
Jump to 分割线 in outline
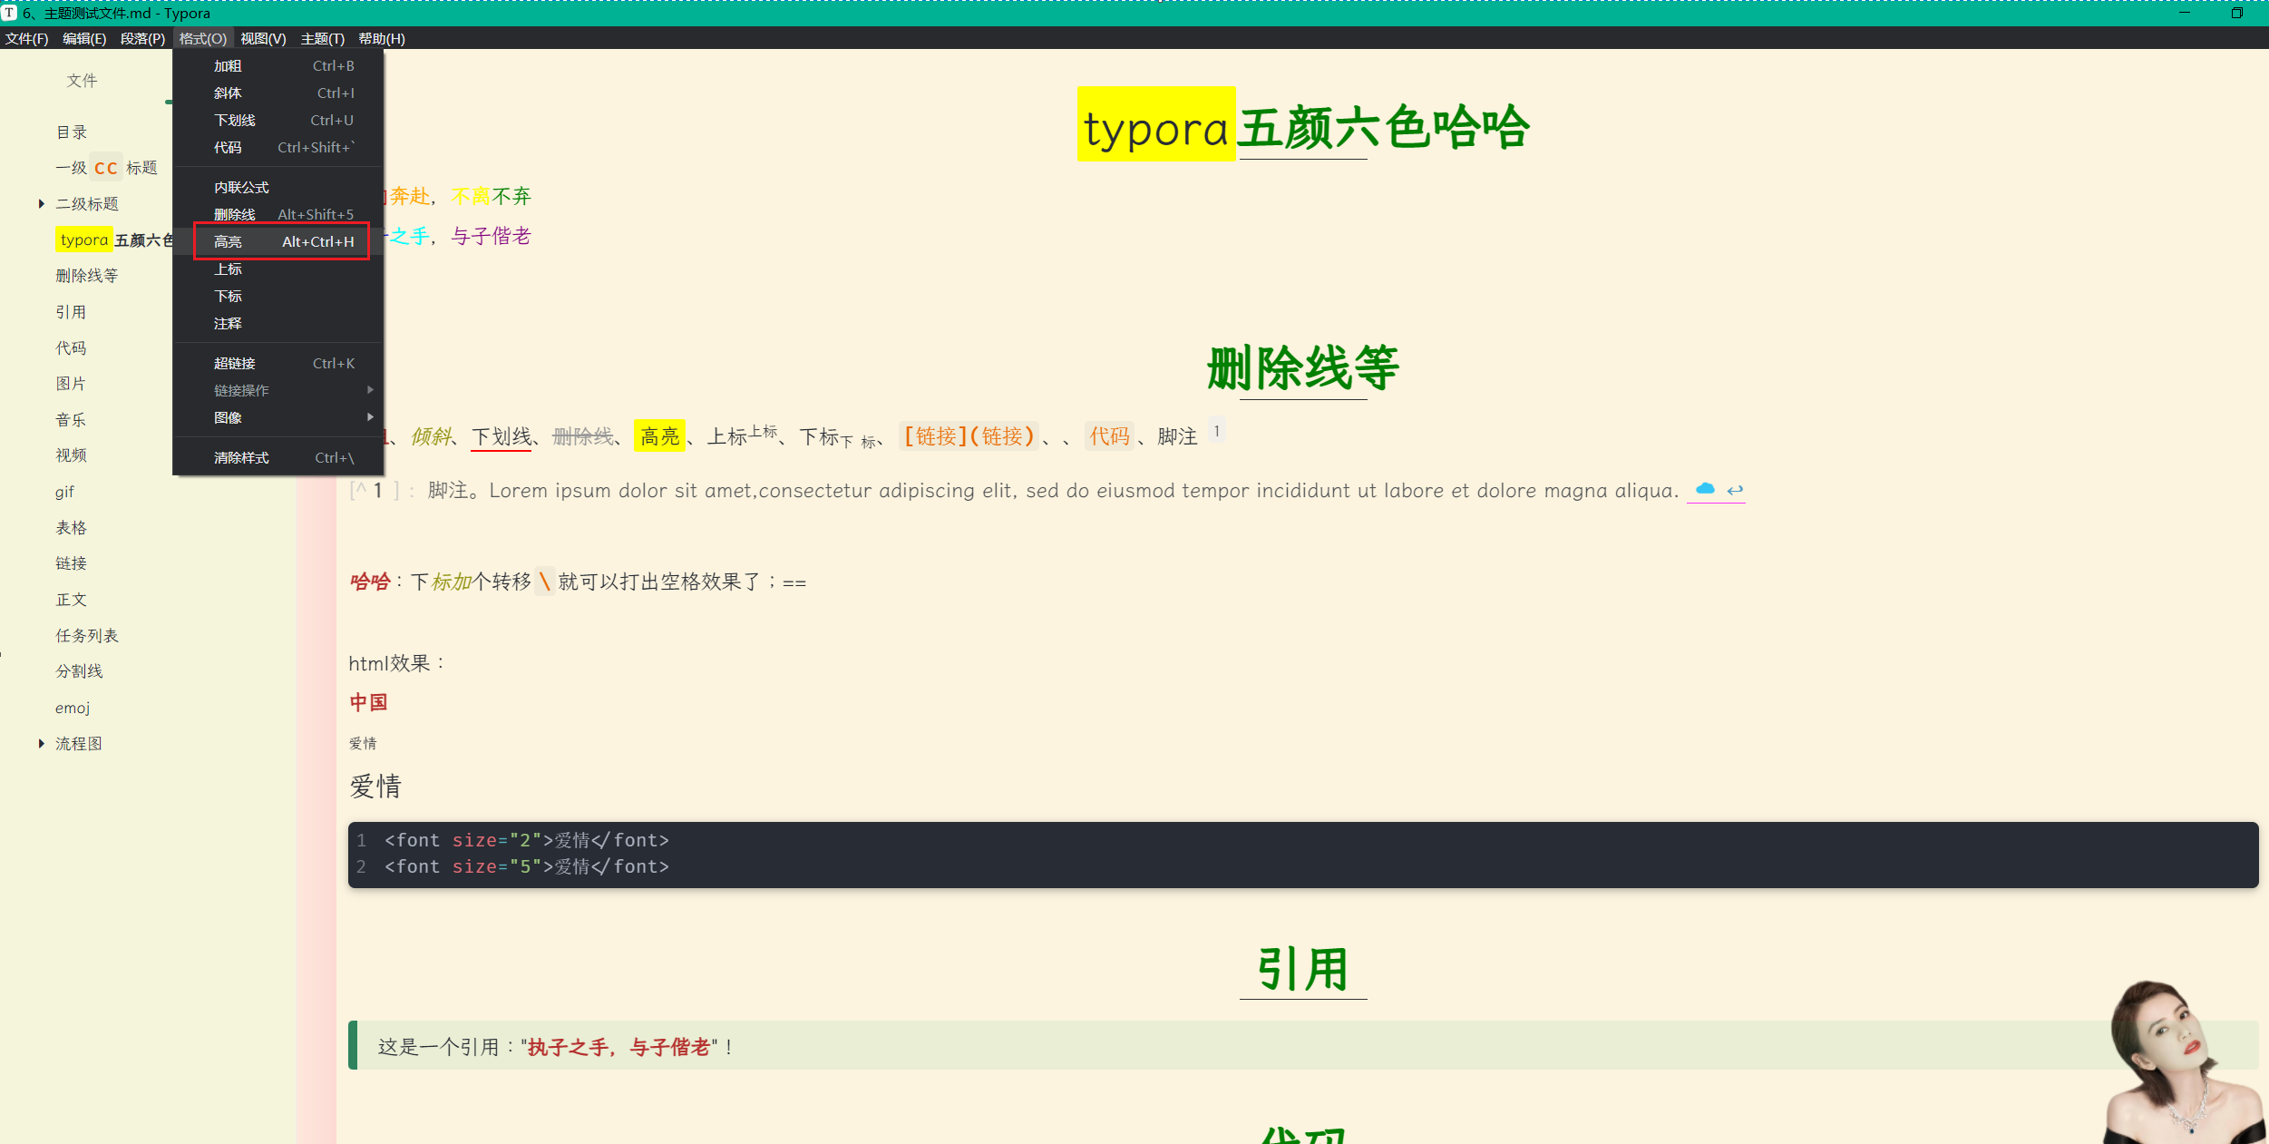click(79, 671)
